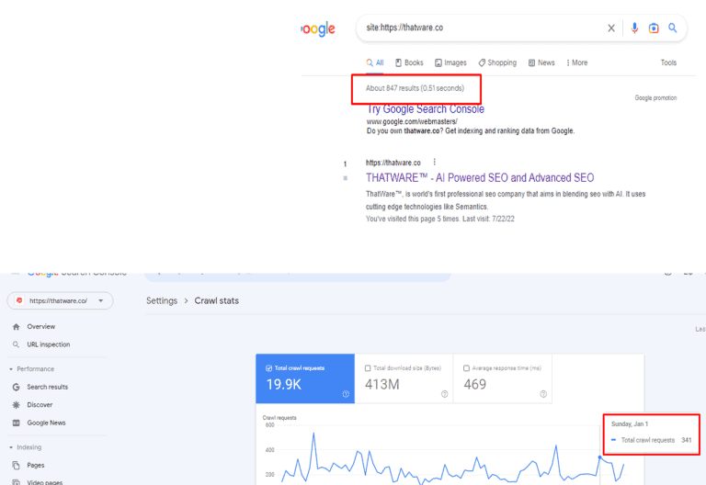Run search with blue magnifier icon
Viewport: 706px width, 485px height.
click(673, 28)
